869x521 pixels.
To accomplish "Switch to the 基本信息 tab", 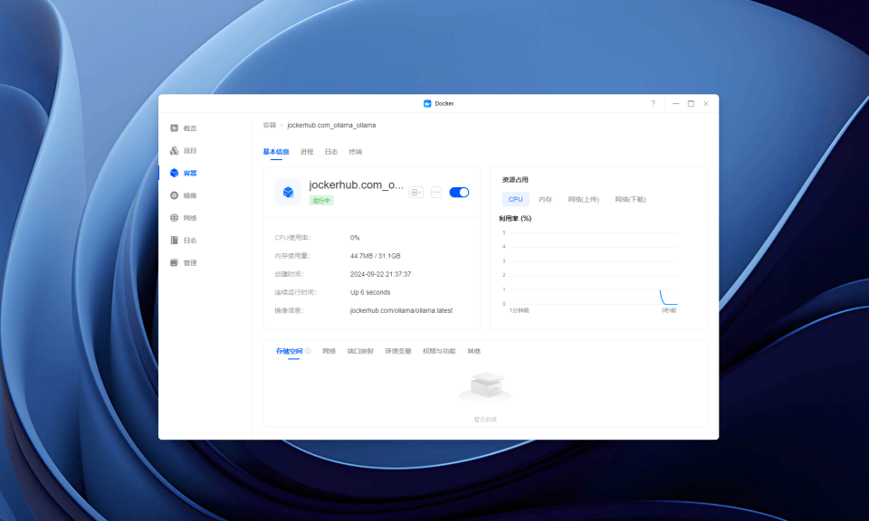I will [276, 152].
